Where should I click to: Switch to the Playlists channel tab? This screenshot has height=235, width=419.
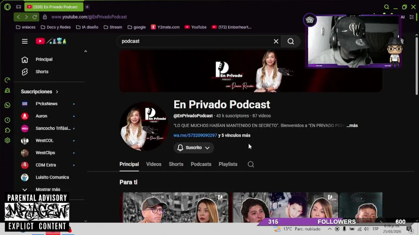point(228,164)
